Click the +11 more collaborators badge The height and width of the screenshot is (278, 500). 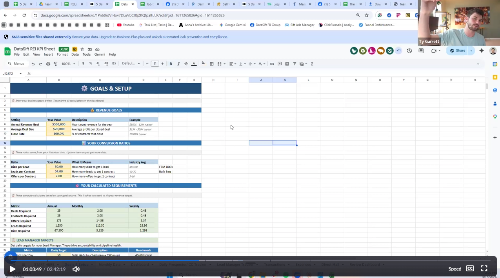pyautogui.click(x=398, y=51)
